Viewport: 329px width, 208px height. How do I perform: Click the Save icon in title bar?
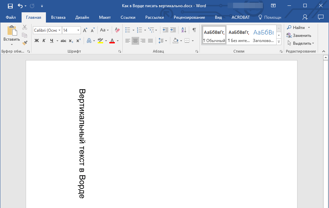pyautogui.click(x=10, y=6)
